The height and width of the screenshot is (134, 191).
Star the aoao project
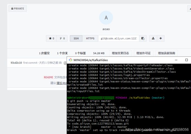click(51, 38)
